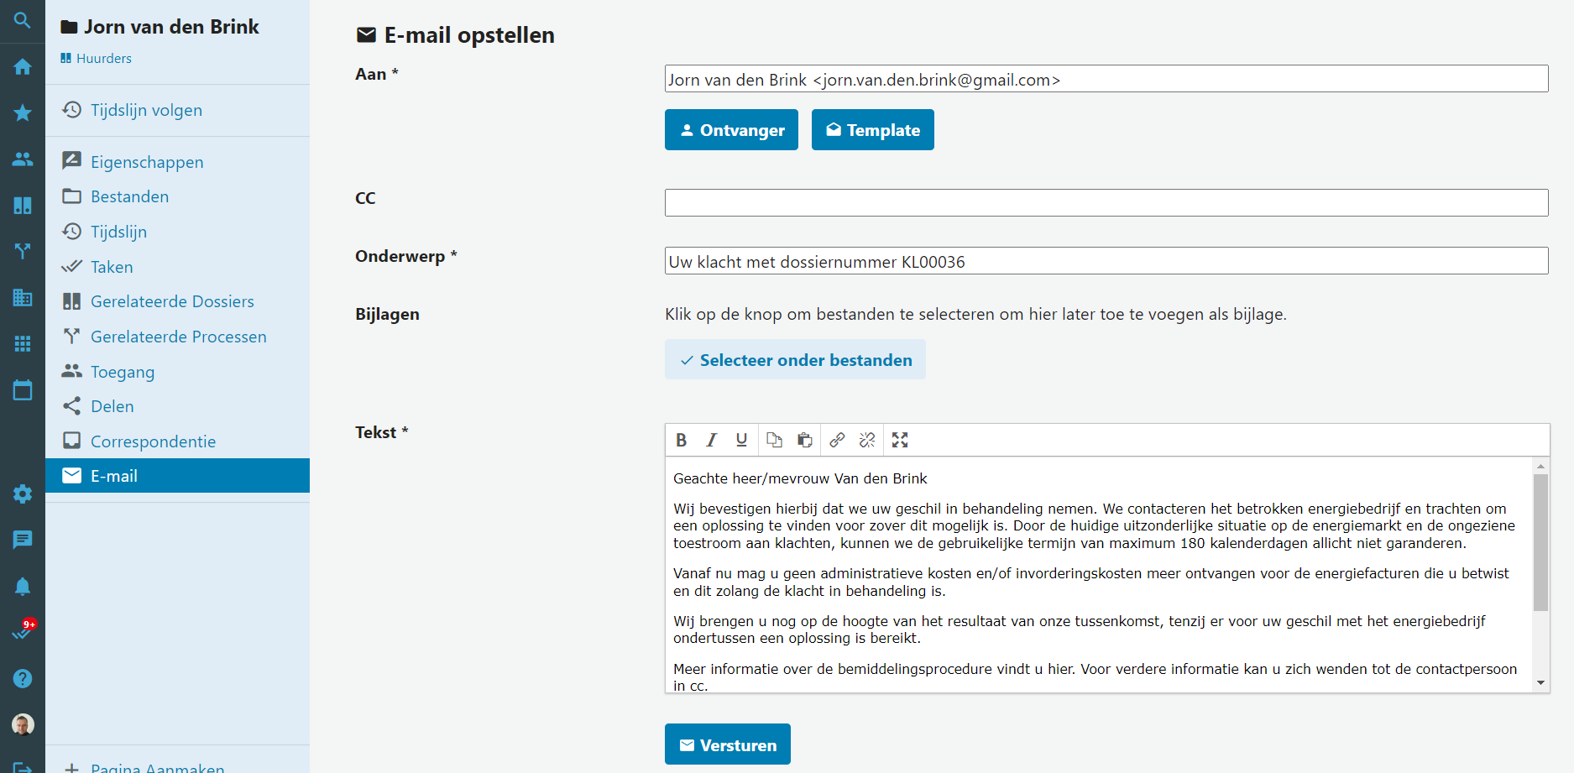Toggle italic formatting in the text editor

711,440
